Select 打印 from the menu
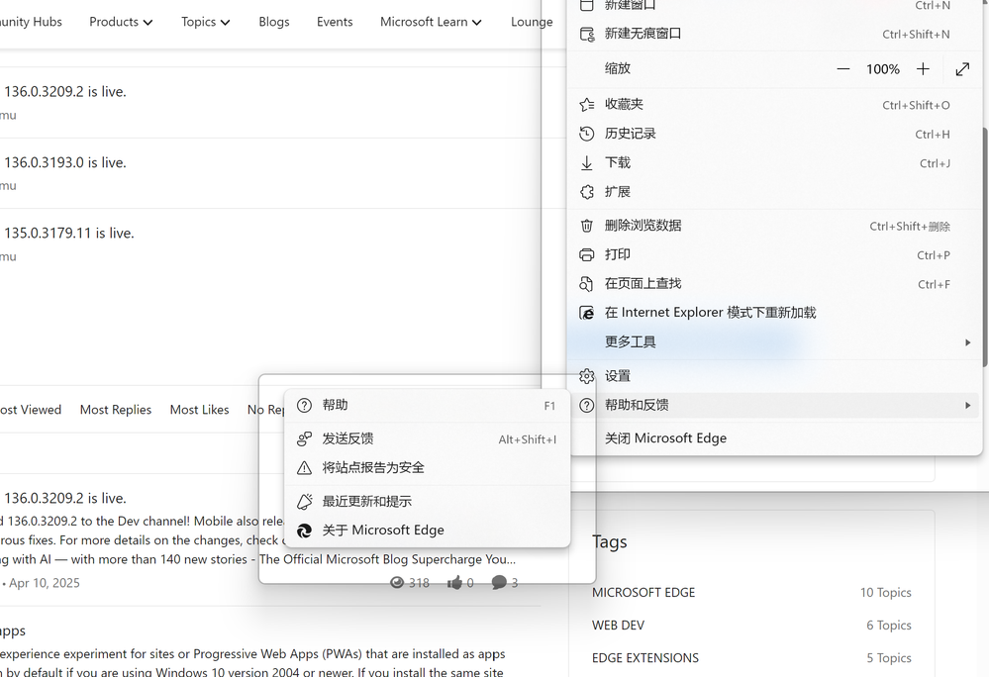 (x=774, y=254)
